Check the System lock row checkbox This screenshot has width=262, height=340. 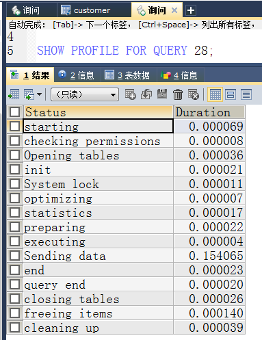click(x=14, y=184)
